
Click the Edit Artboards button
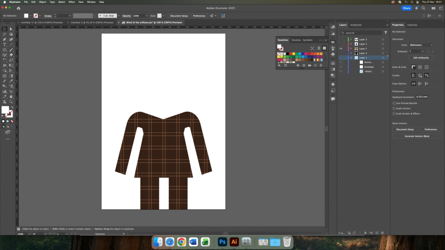[x=421, y=58]
